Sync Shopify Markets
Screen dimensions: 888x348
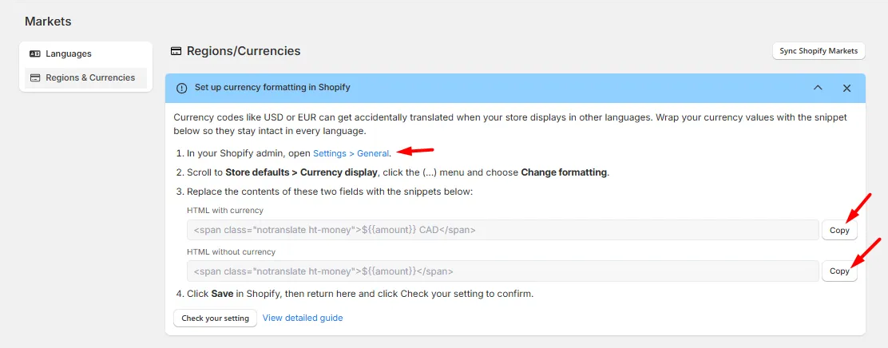819,50
